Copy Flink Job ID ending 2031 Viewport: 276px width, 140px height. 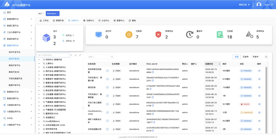[153, 81]
